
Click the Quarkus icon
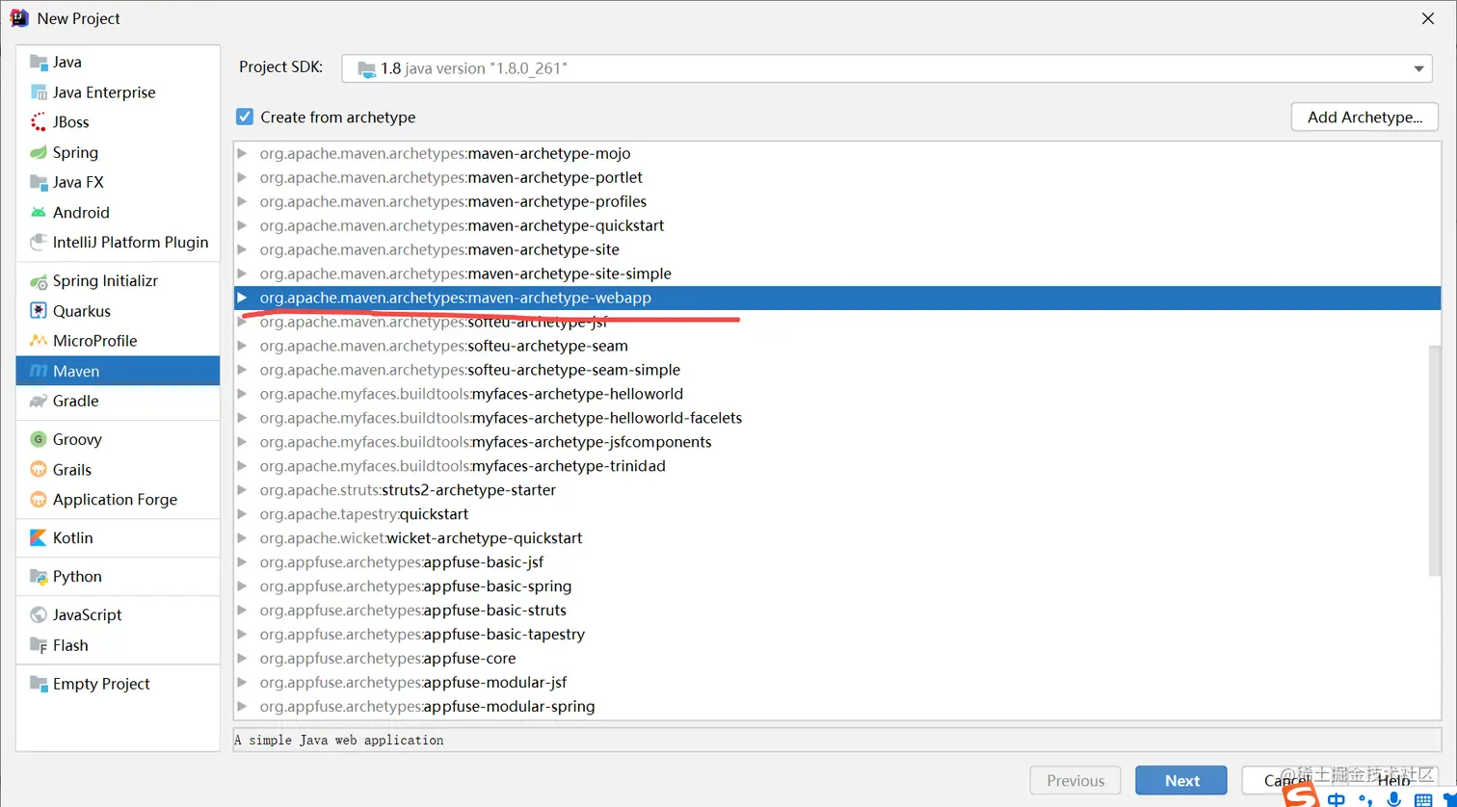[x=39, y=311]
